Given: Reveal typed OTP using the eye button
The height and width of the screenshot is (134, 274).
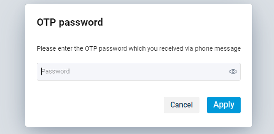Looking at the screenshot, I should click(233, 72).
